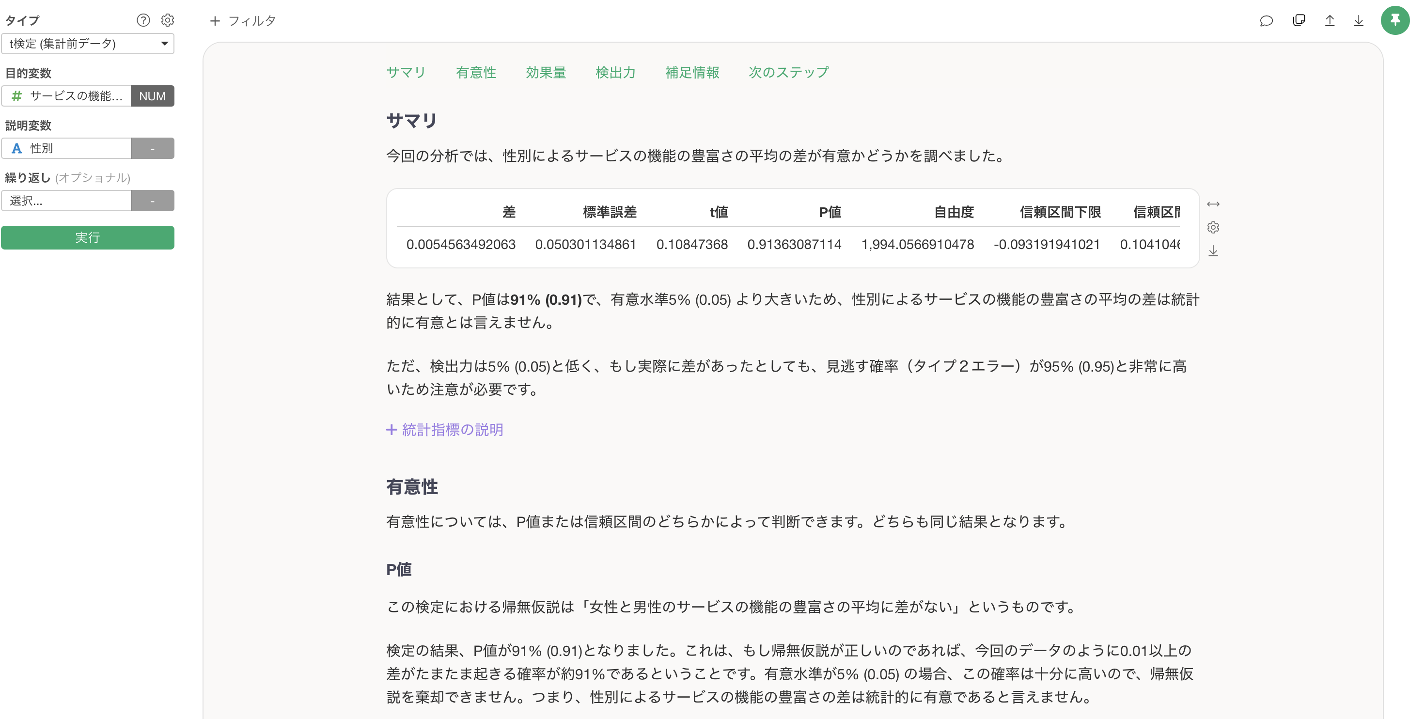
Task: Expand 統計指標の説明 section
Action: [x=444, y=430]
